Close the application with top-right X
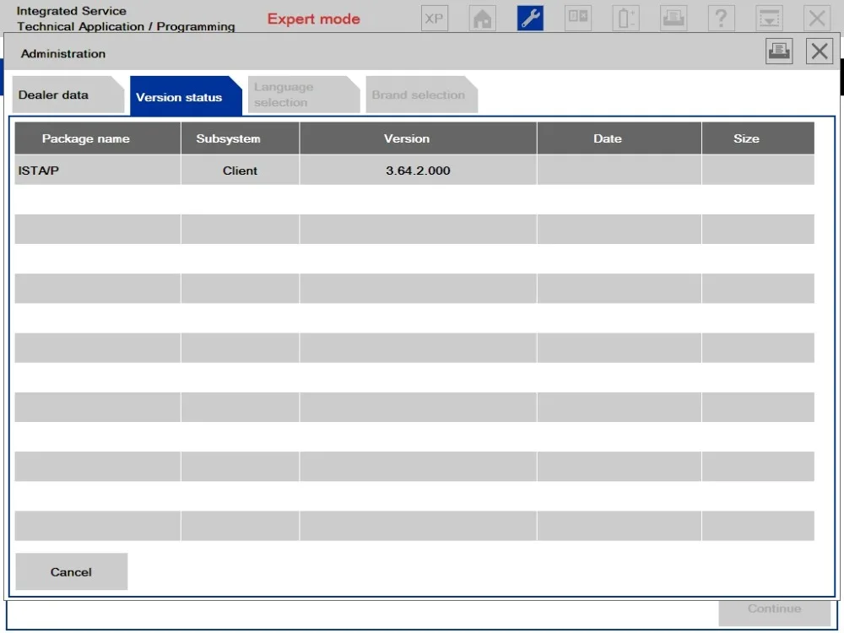This screenshot has width=844, height=633. (817, 19)
